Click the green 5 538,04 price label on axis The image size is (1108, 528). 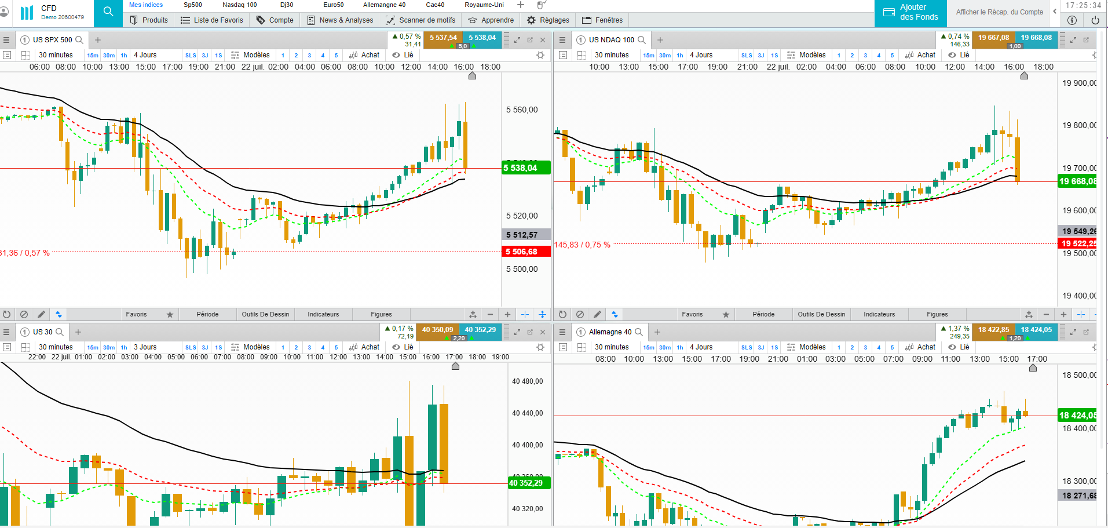[x=526, y=168]
